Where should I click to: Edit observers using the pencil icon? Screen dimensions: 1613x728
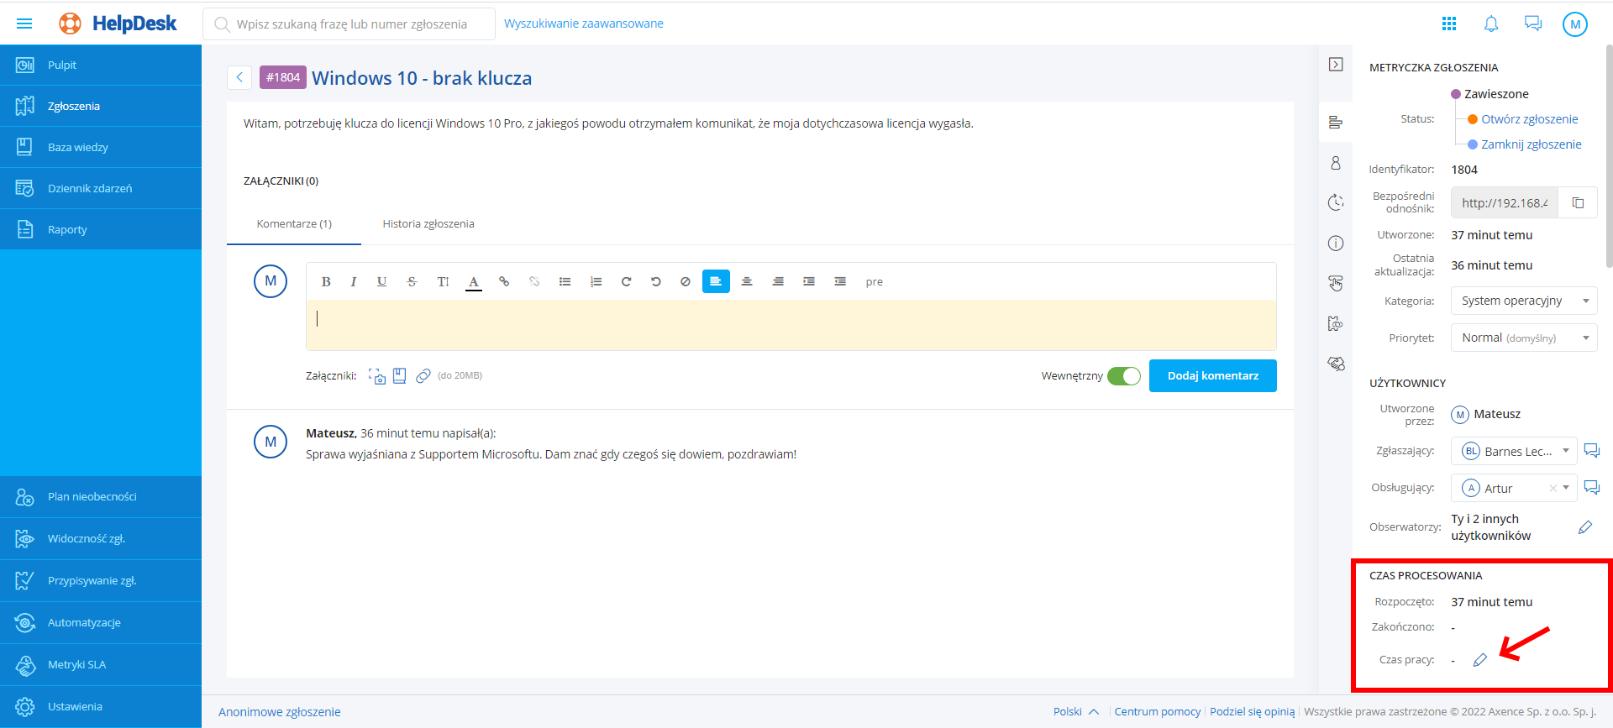1585,527
